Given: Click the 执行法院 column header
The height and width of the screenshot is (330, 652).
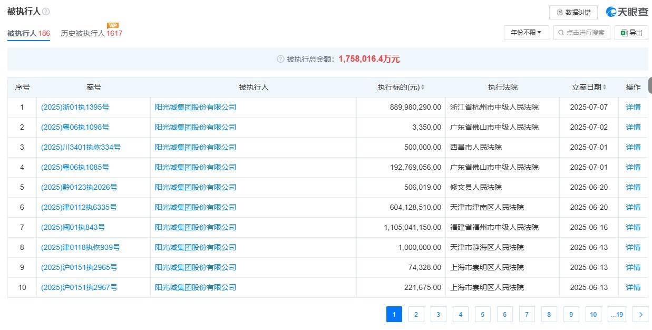Looking at the screenshot, I should click(502, 88).
